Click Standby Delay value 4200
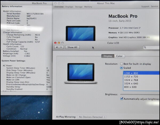The image size is (160, 125). click(49, 87)
